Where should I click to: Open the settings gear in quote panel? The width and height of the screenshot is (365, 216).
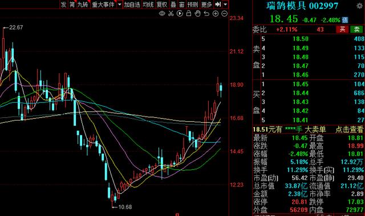(360, 6)
